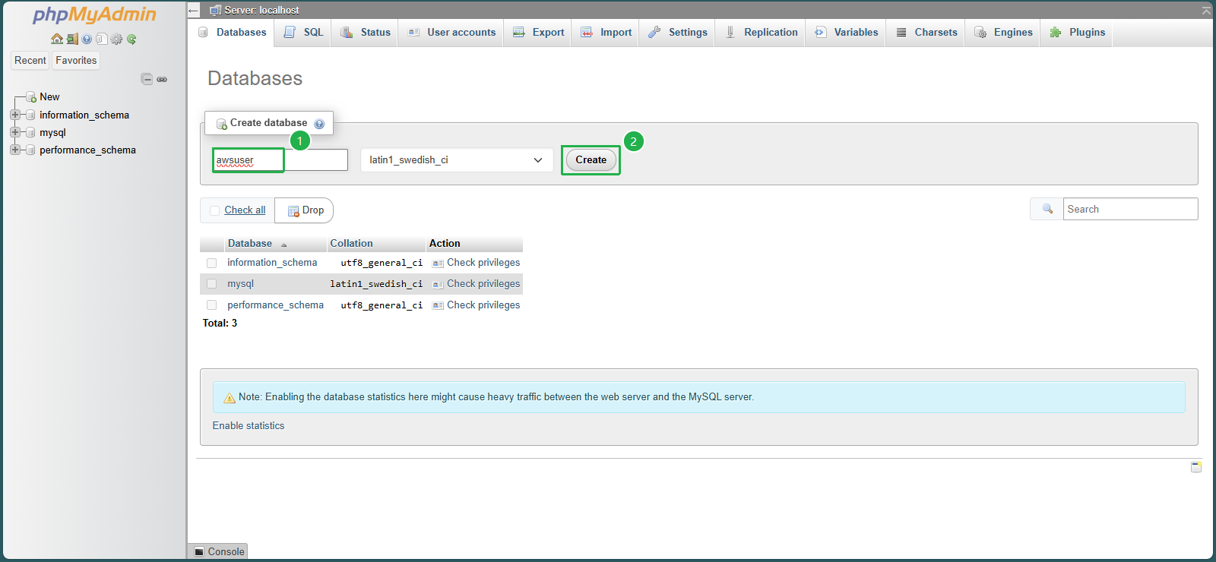Click the database name input field
This screenshot has width=1216, height=562.
[280, 160]
